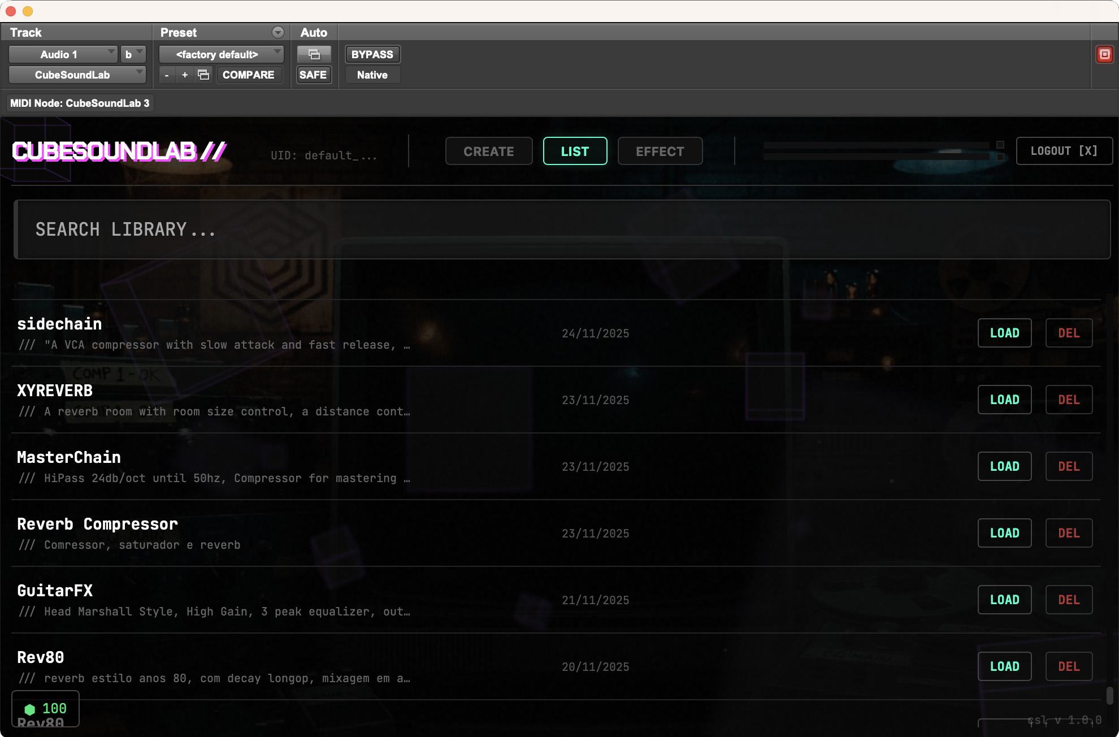Viewport: 1119px width, 737px height.
Task: Delete the GuitarFX entry
Action: pos(1068,600)
